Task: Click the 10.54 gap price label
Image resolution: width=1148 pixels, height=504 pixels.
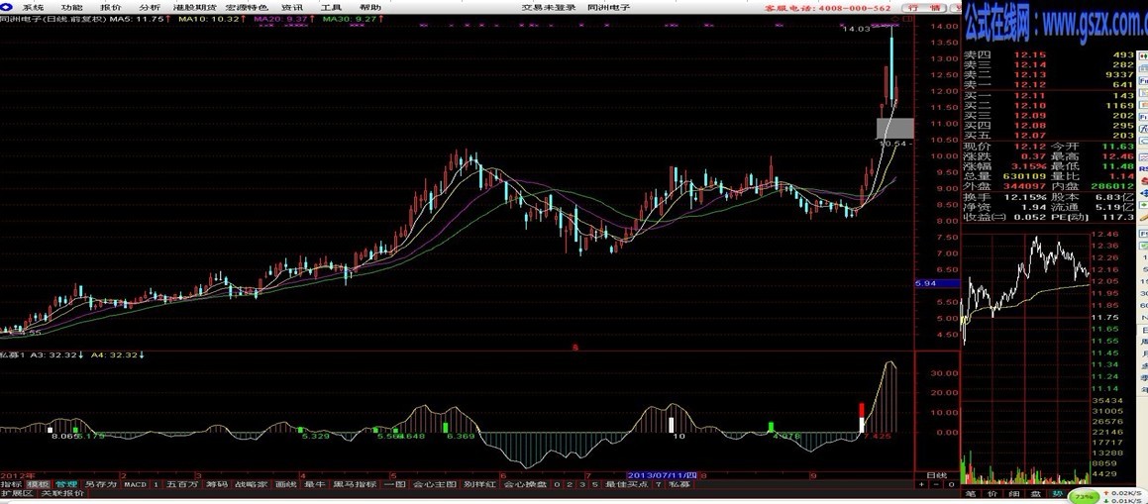Action: 892,145
